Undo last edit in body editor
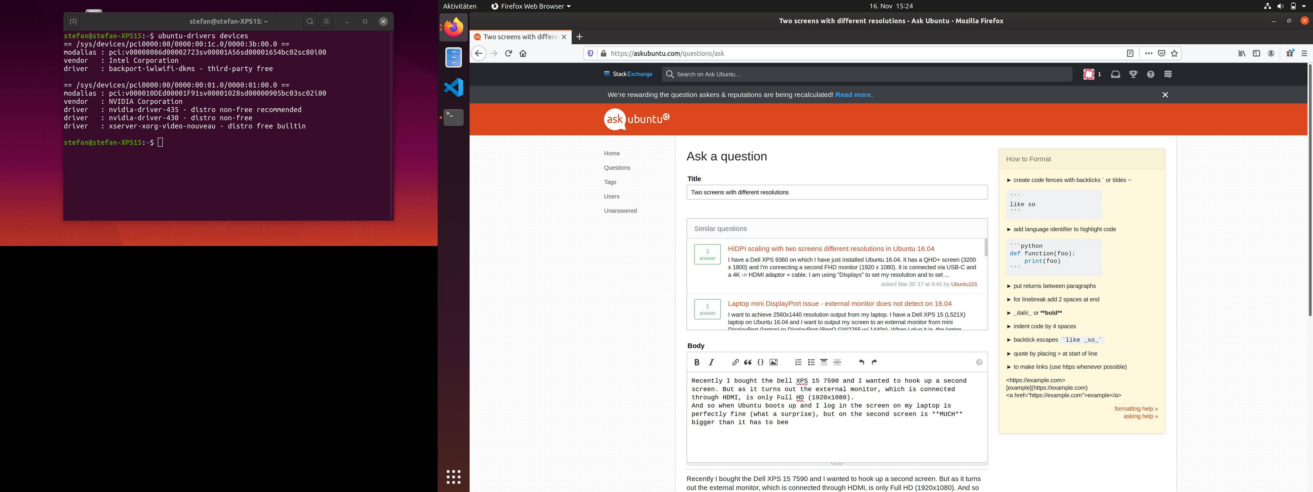 tap(862, 362)
